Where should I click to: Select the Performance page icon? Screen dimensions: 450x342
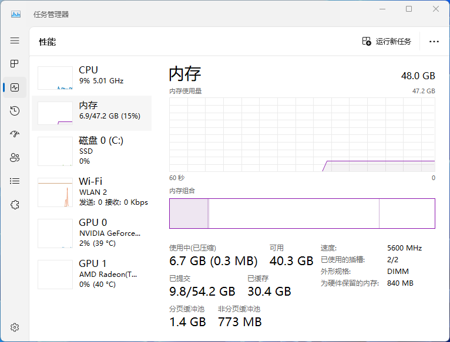pyautogui.click(x=15, y=87)
